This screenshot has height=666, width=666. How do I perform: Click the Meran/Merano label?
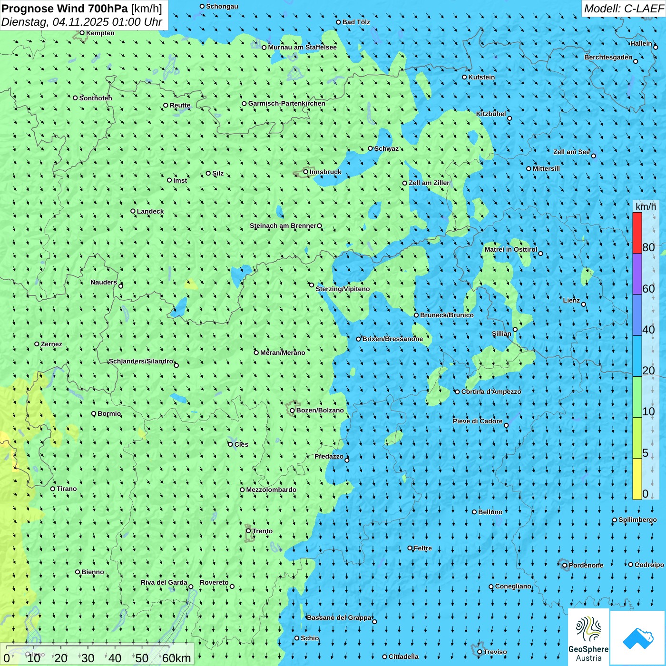tap(283, 353)
